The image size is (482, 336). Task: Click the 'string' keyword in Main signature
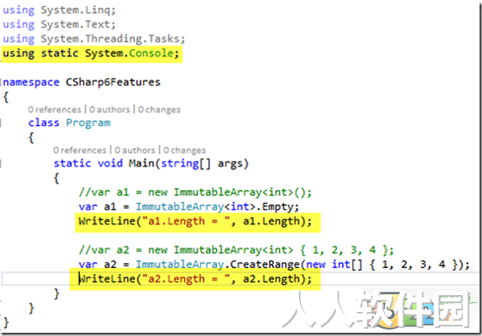180,164
